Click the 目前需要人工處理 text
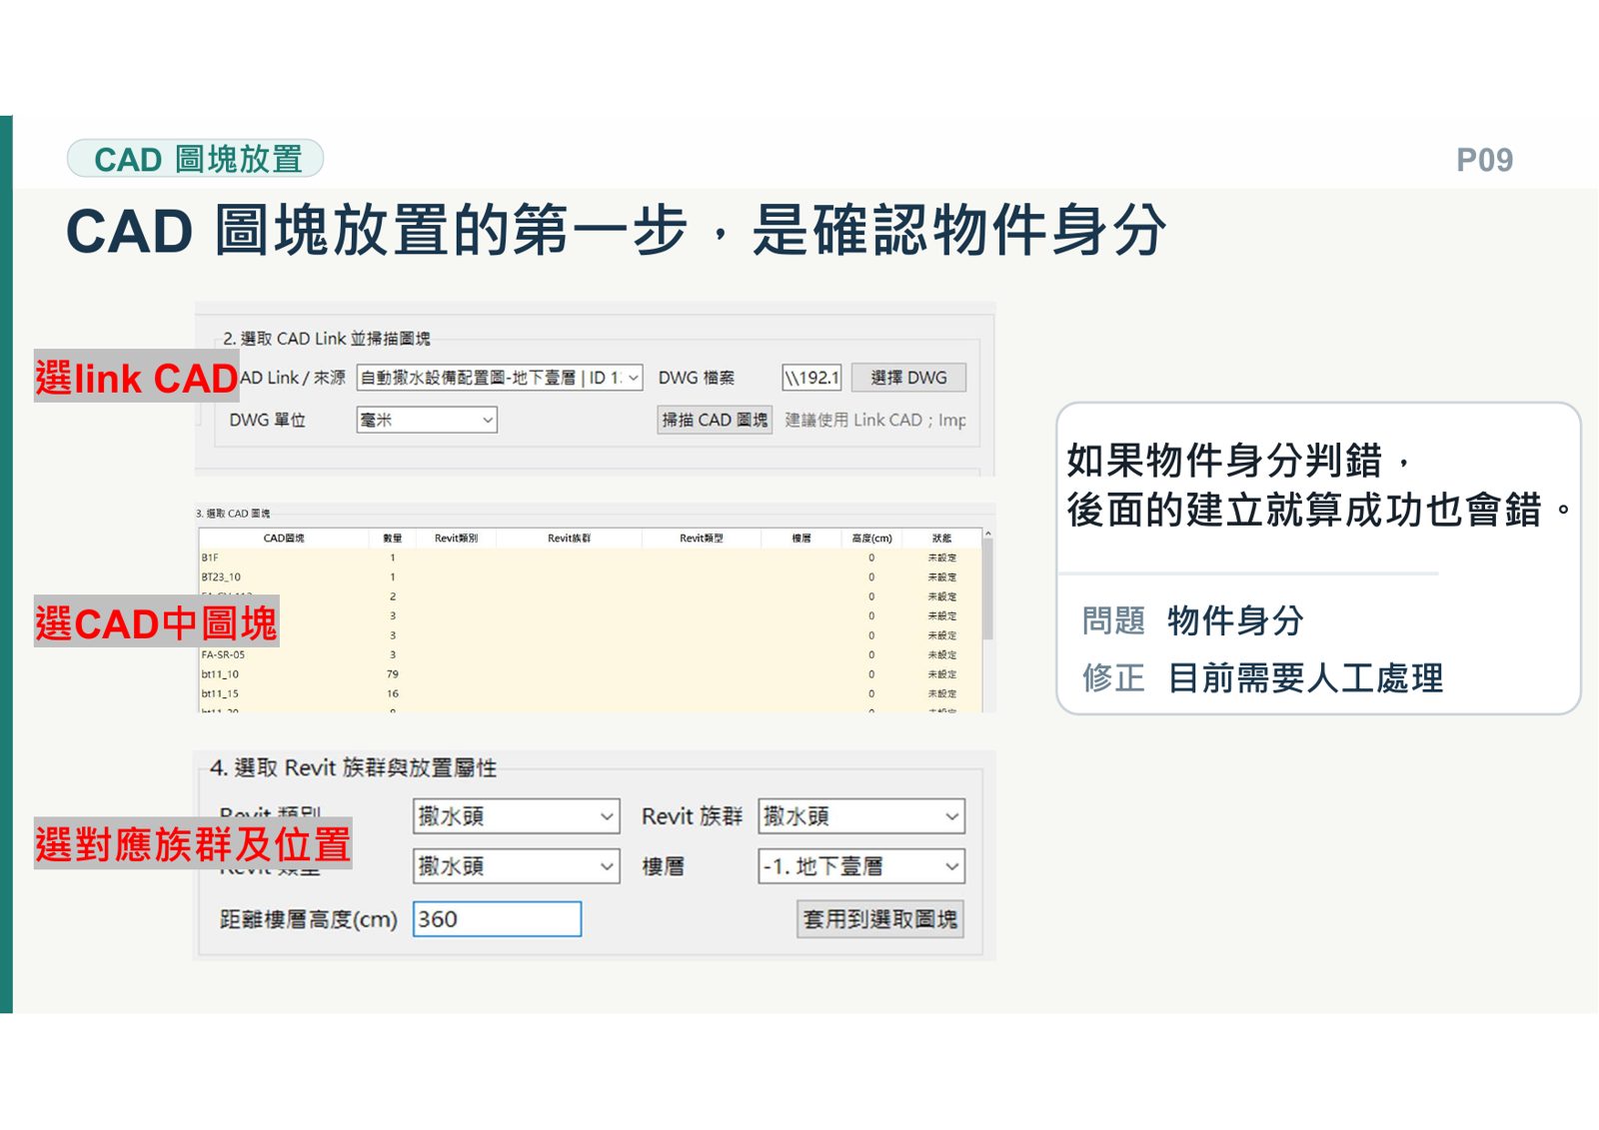 (x=1305, y=678)
